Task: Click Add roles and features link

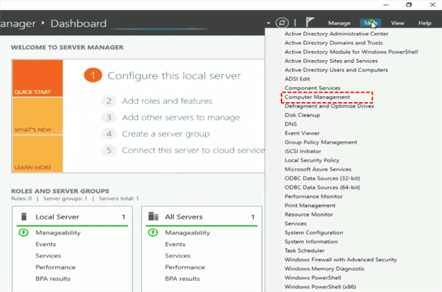Action: tap(167, 100)
